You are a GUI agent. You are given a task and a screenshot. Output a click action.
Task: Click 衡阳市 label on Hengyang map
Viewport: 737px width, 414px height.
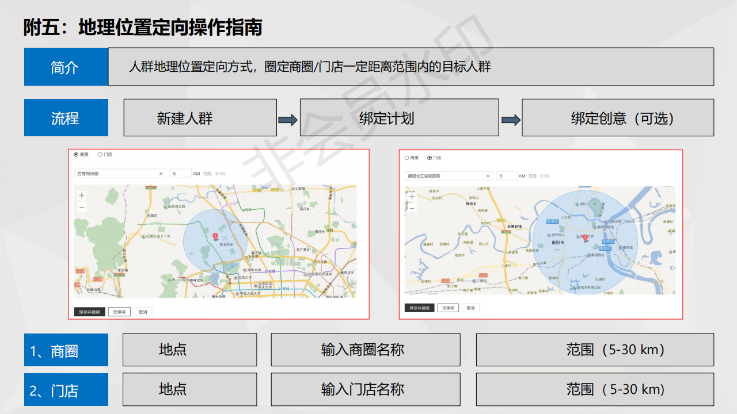coord(557,243)
